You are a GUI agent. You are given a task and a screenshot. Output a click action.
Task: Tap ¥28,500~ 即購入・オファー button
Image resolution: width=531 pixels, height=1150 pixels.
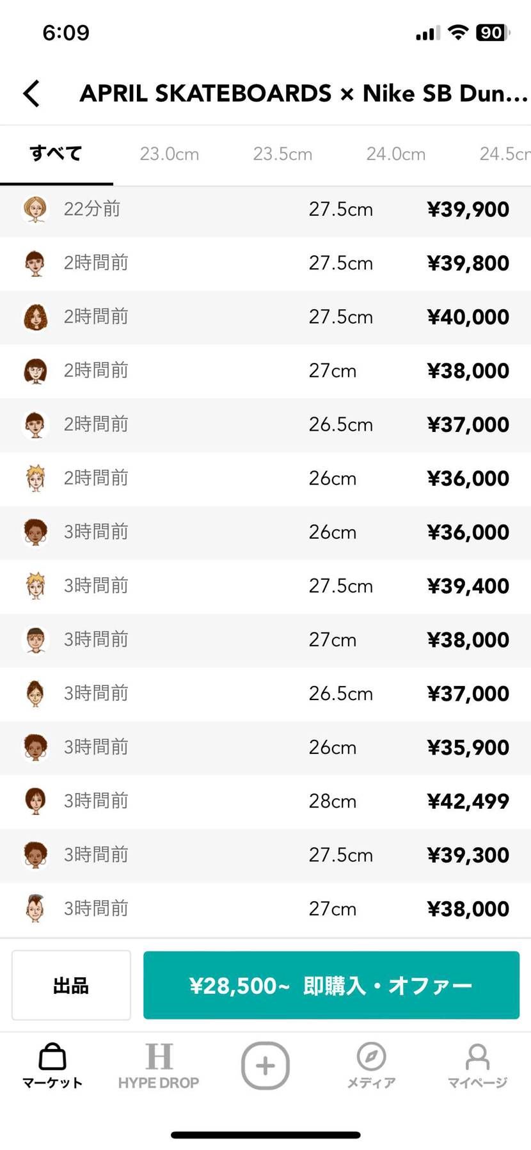(331, 985)
